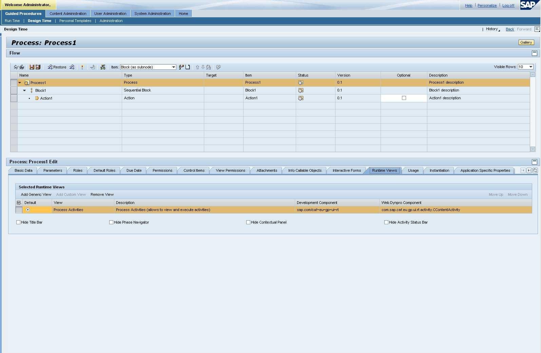Viewport: 541px width, 353px height.
Task: Select Default radio for Process Activities view
Action: pos(28,210)
